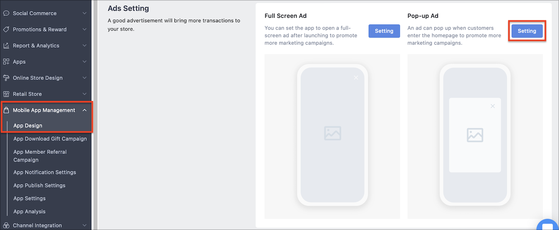
Task: Click the Full Screen Ad heading
Action: tap(286, 16)
